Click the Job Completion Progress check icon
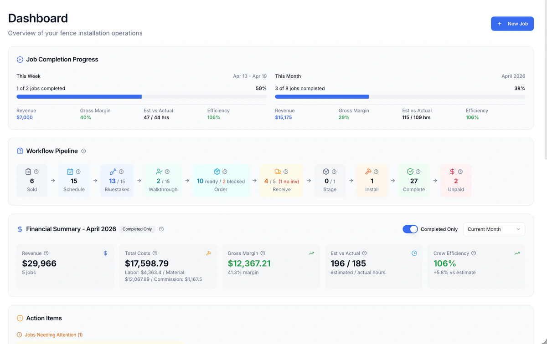Screen dimensions: 547x344 point(20,60)
